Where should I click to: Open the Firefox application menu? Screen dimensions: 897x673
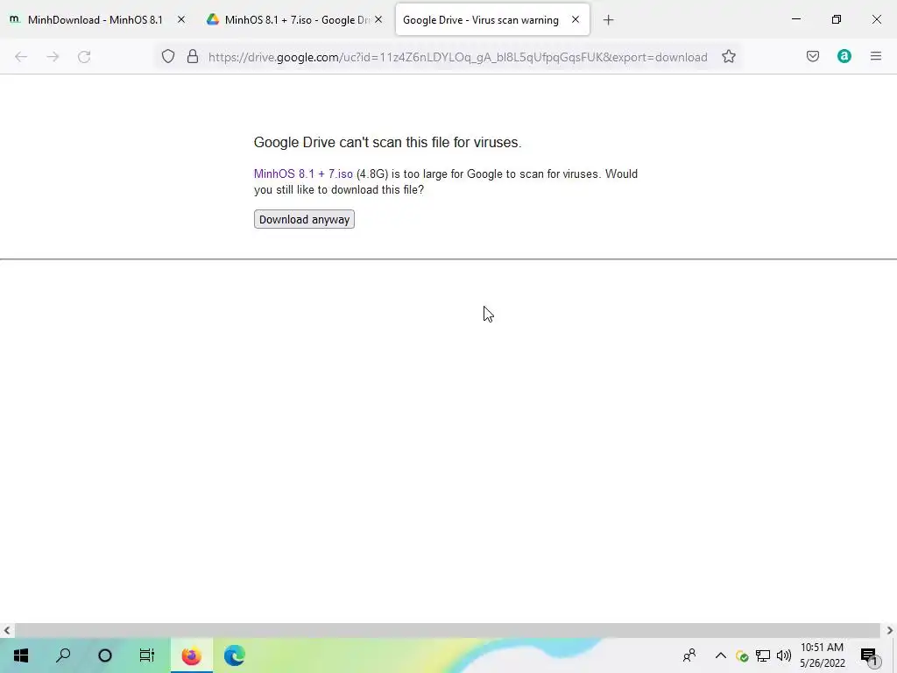[875, 56]
